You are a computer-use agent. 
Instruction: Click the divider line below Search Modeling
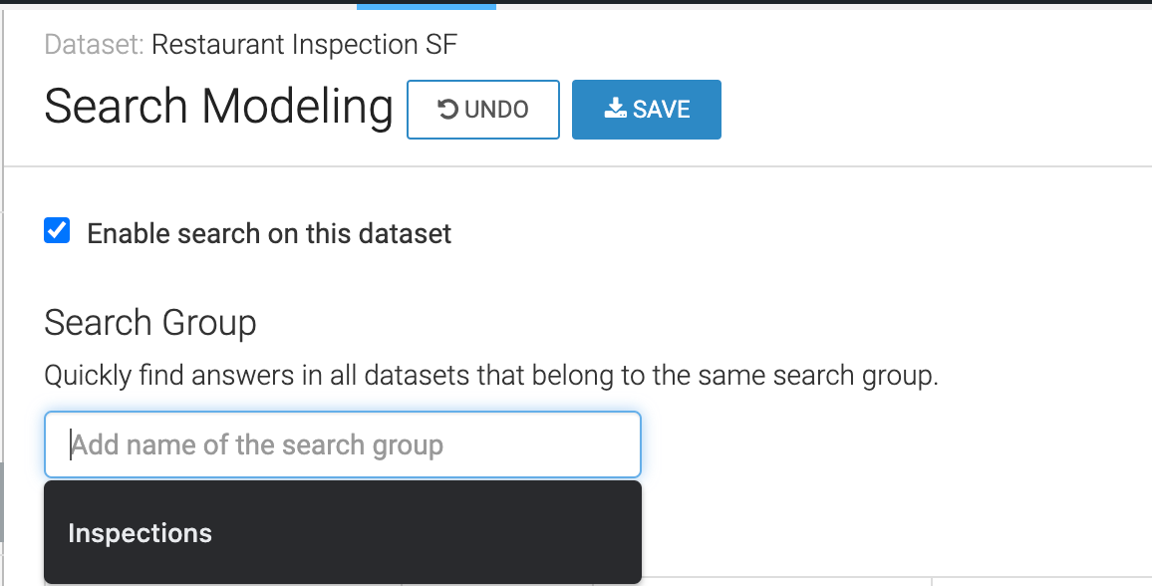pyautogui.click(x=578, y=166)
